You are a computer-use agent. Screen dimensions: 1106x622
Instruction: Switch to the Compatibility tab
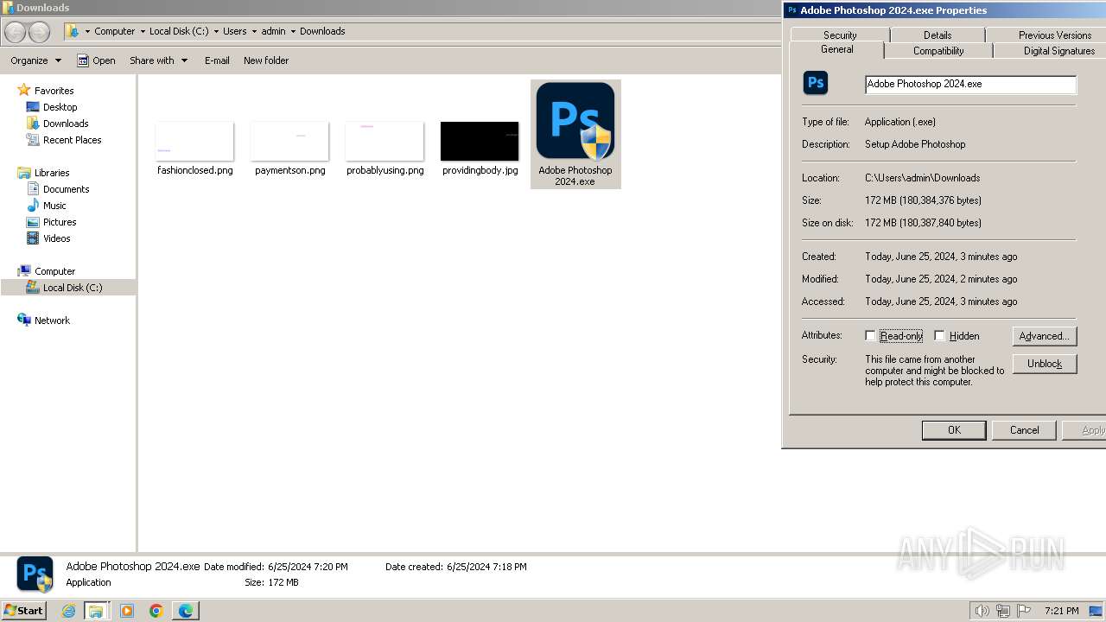point(938,51)
